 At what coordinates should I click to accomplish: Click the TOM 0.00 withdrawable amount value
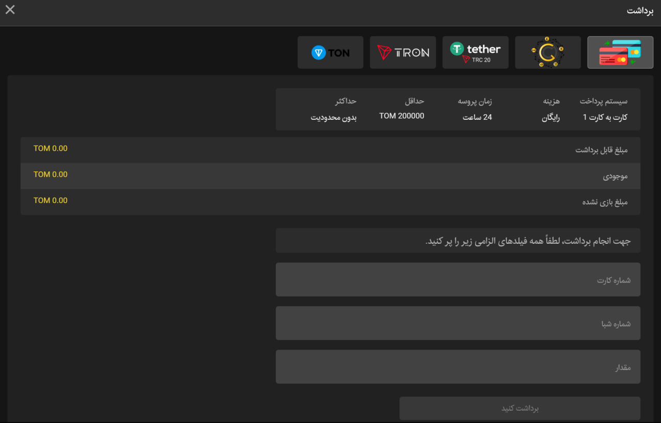click(50, 148)
